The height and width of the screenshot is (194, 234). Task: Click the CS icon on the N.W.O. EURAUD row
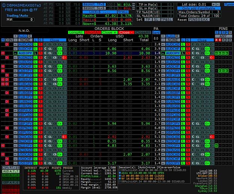(55, 79)
